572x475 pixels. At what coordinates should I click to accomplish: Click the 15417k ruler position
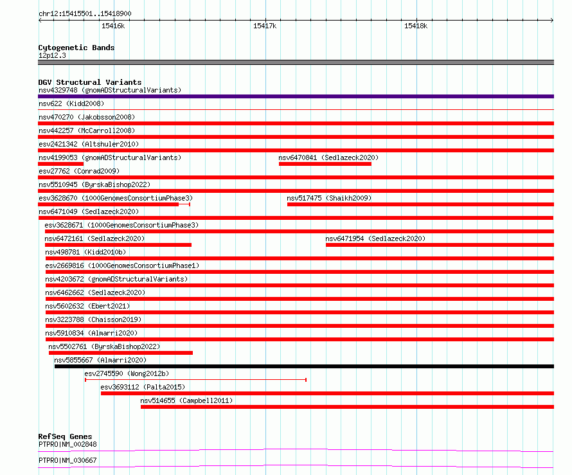(x=265, y=26)
